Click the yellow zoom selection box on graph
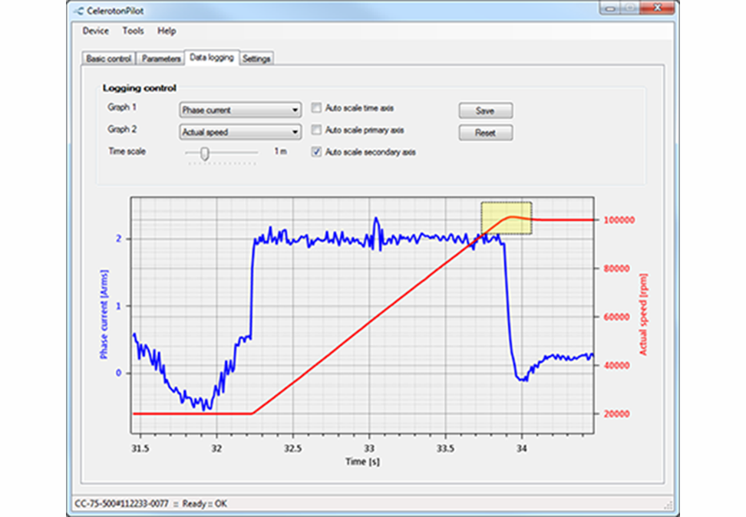Image resolution: width=746 pixels, height=517 pixels. (x=506, y=218)
